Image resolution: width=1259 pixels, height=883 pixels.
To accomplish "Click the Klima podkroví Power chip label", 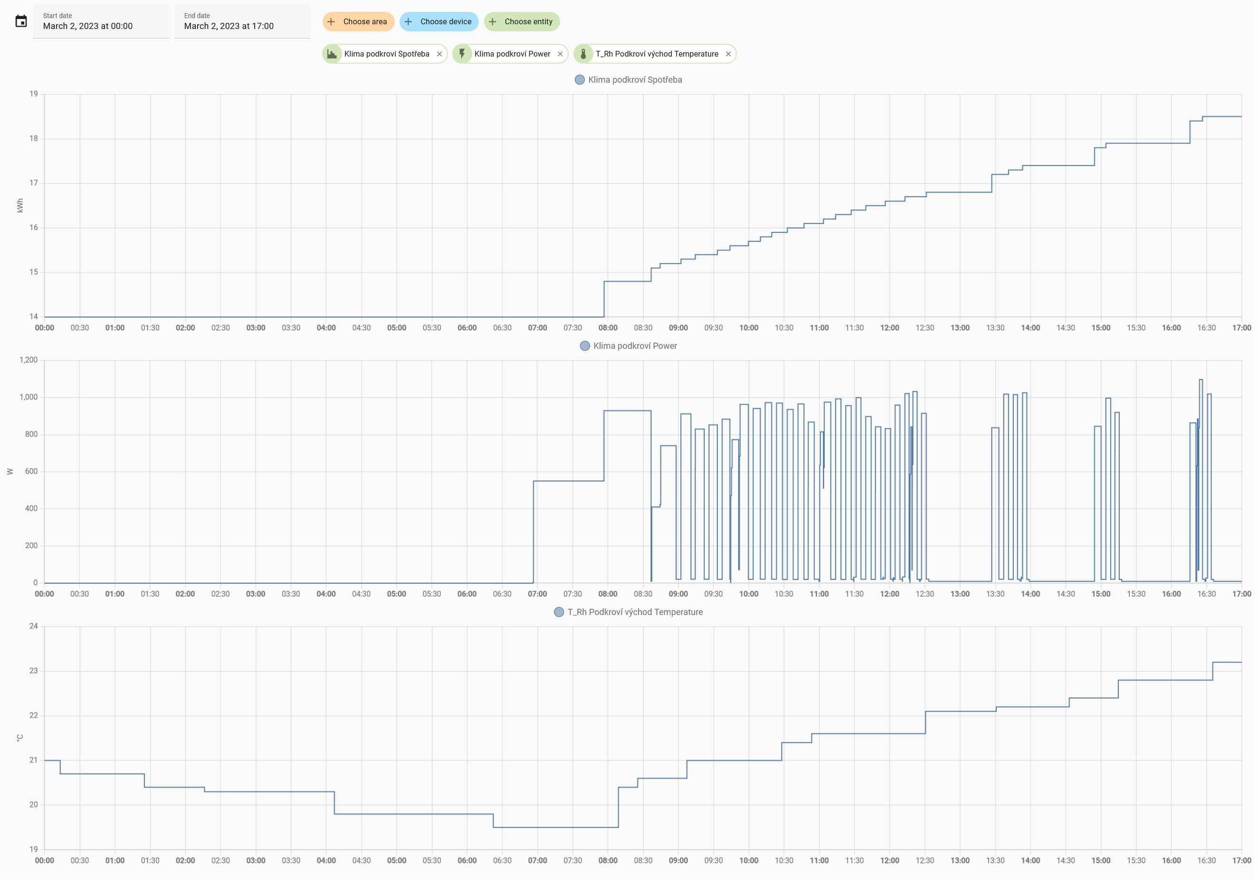I will pos(512,54).
